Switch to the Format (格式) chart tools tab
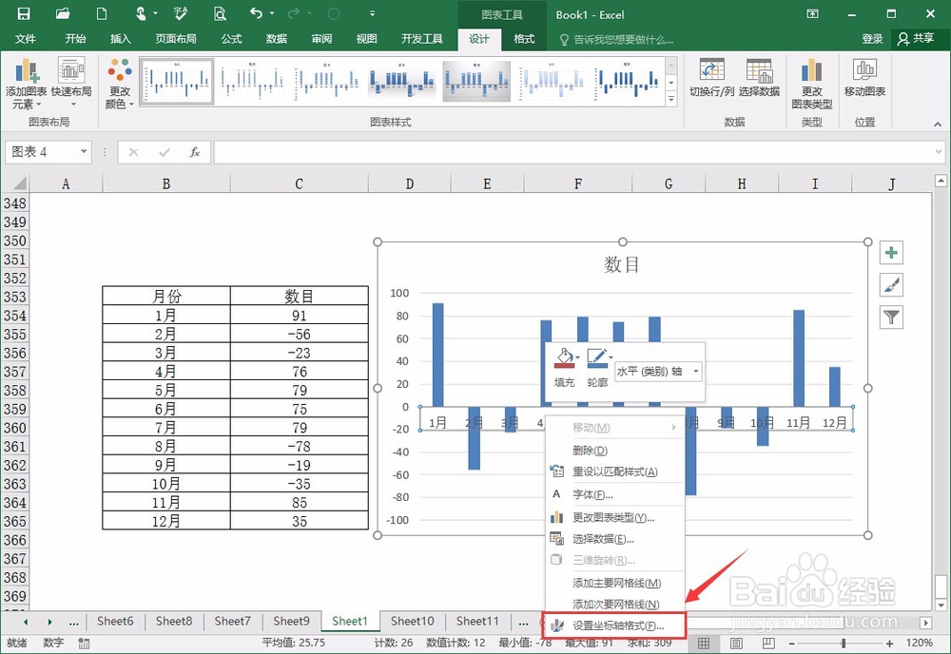 point(524,39)
